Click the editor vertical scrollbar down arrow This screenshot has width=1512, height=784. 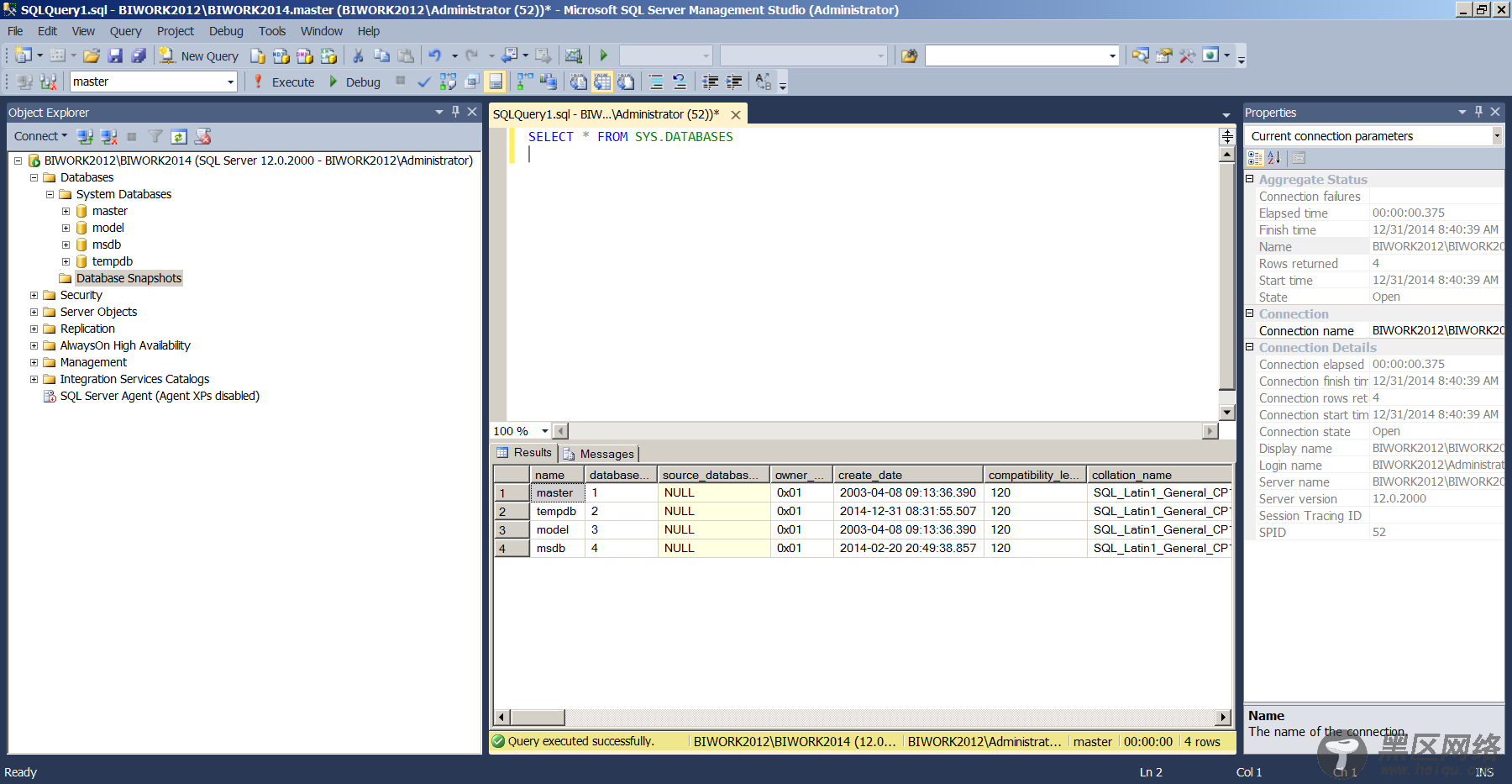click(1227, 413)
